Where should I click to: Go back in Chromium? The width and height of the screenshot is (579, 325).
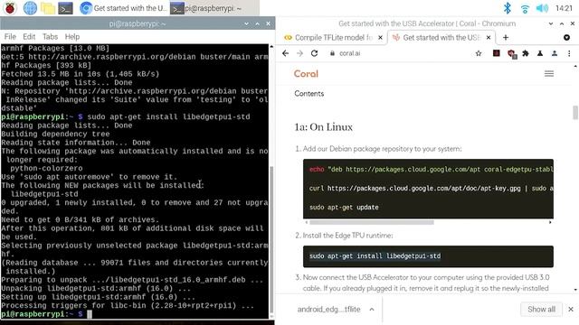coord(286,53)
